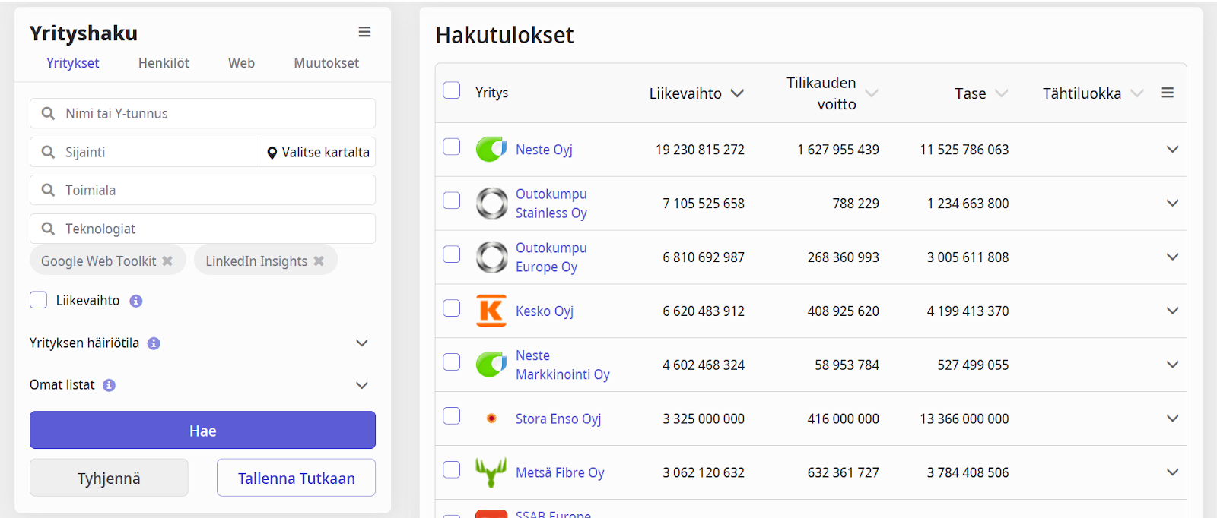The width and height of the screenshot is (1217, 518).
Task: Focus the Nimi tai Y-tunnus input field
Action: 202,113
